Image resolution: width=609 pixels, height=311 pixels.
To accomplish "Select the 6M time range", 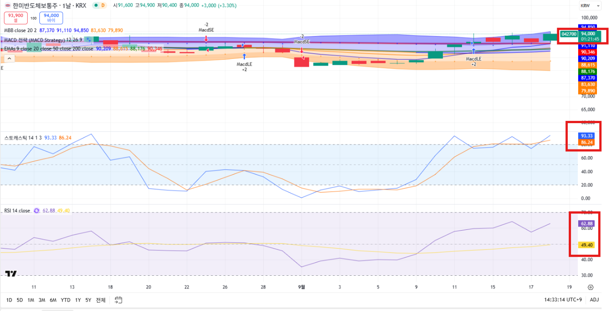I will tap(53, 300).
